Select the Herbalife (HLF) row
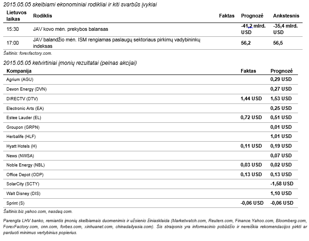309x241 pixels. (x=151, y=137)
